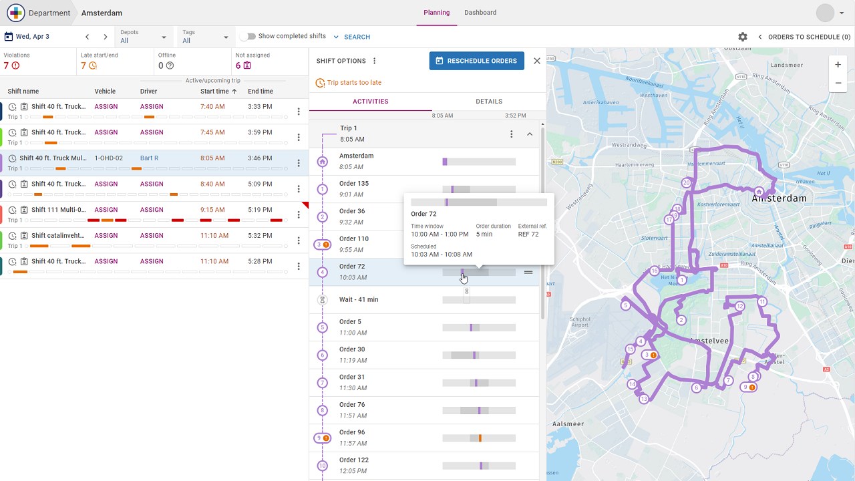Click the Order 30 timeline bar
The width and height of the screenshot is (855, 481).
tap(479, 355)
